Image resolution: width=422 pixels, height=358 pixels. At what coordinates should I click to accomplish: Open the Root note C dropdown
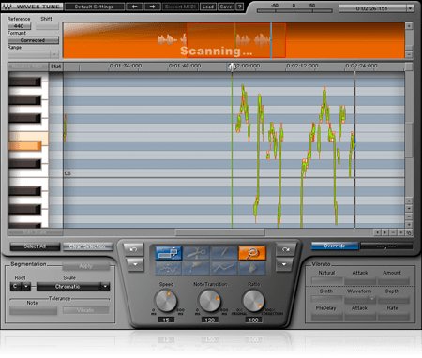tap(21, 286)
